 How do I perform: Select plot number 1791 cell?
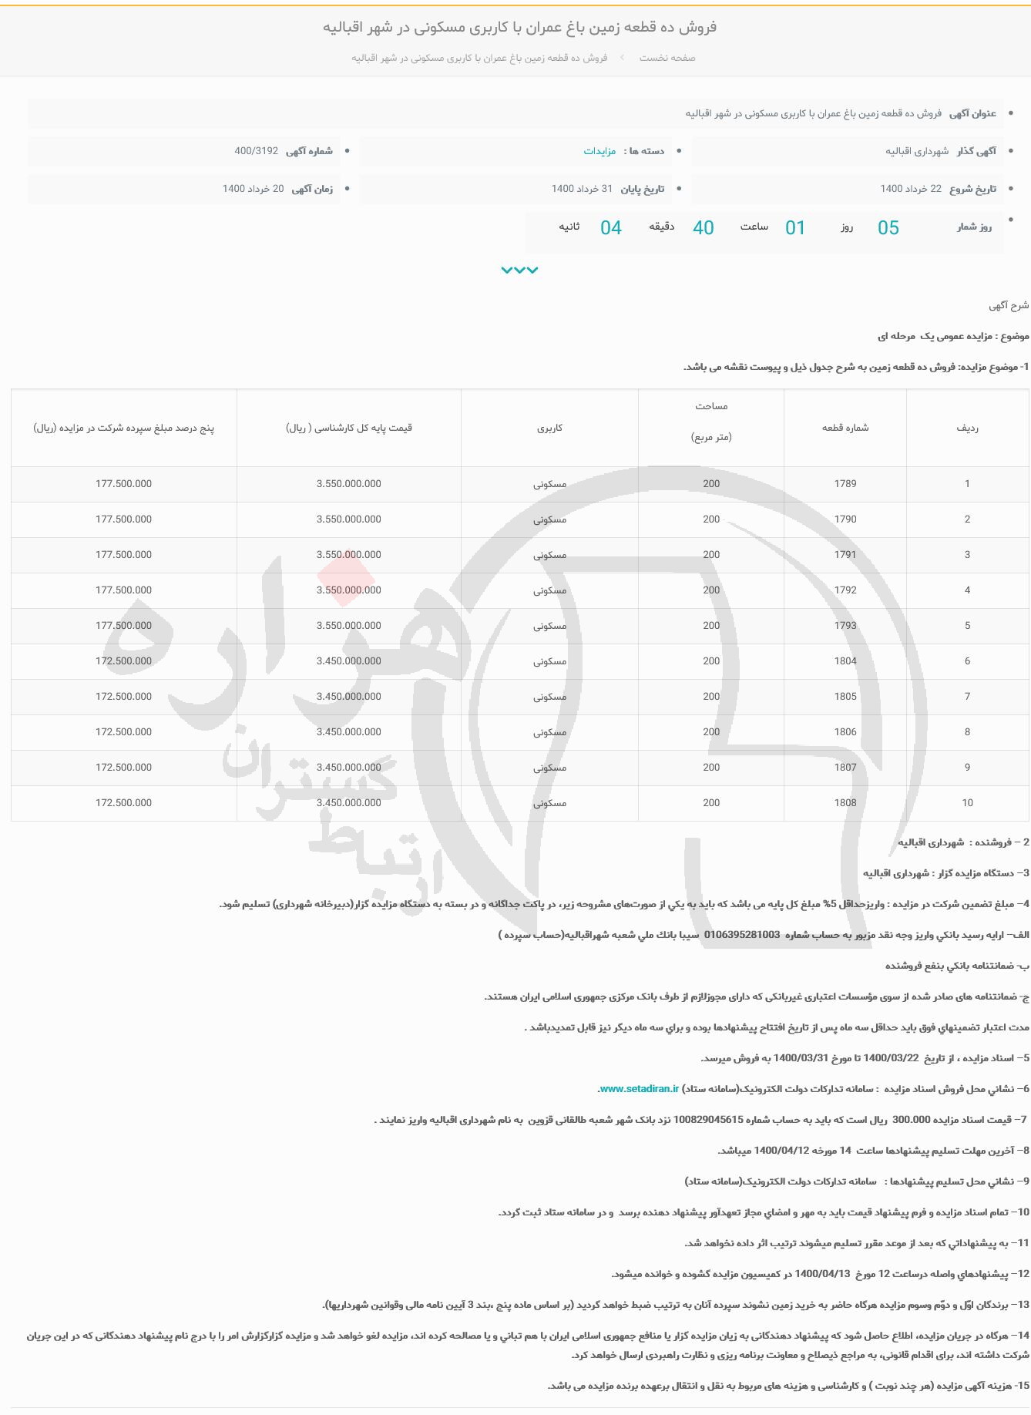845,555
